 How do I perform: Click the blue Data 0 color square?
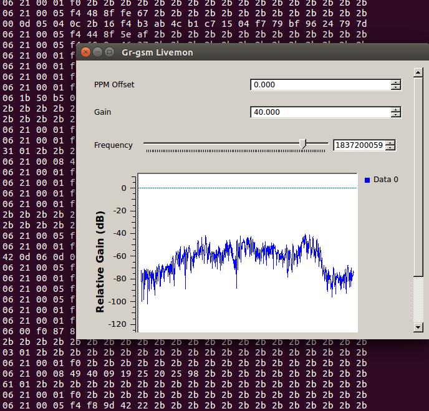click(367, 180)
